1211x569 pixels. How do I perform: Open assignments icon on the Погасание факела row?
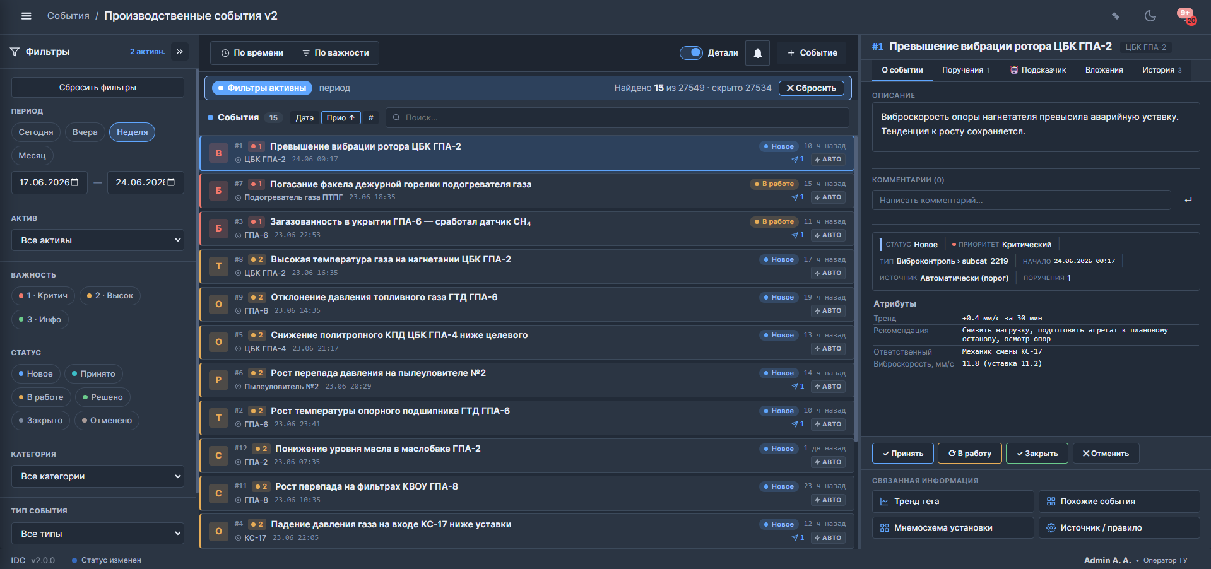798,197
